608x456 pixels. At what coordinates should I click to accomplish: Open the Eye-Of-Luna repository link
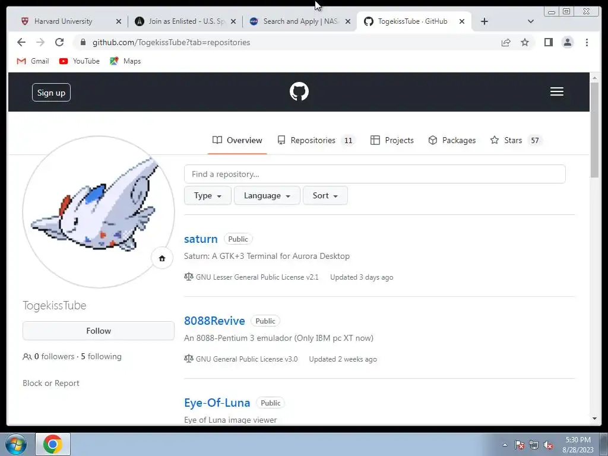coord(217,403)
